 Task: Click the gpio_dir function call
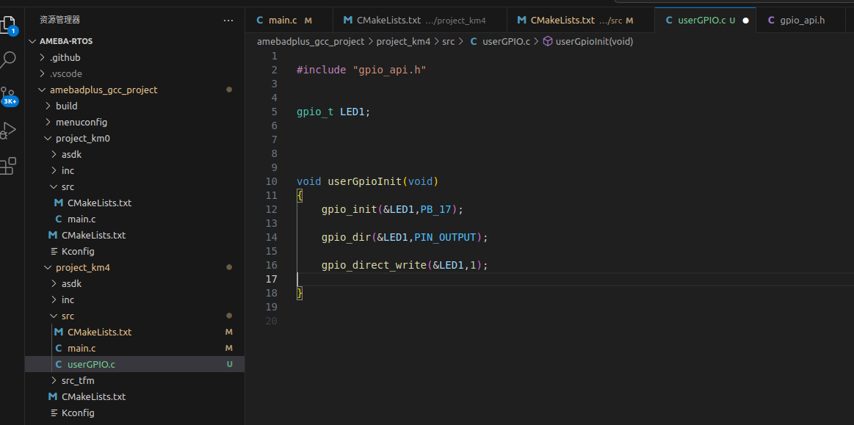click(346, 237)
